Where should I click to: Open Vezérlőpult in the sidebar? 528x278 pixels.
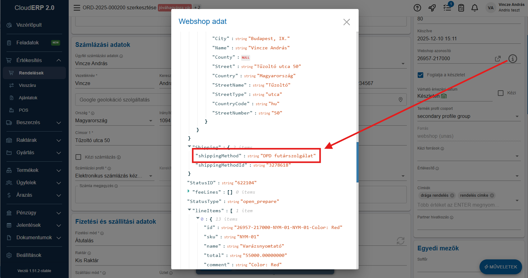click(29, 25)
